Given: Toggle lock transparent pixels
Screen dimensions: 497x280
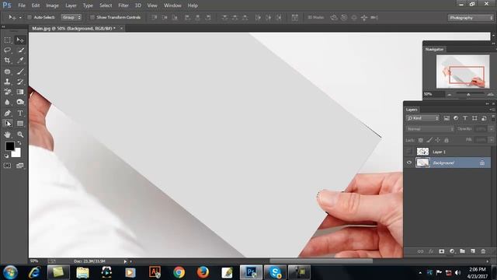Looking at the screenshot, I should pos(421,140).
